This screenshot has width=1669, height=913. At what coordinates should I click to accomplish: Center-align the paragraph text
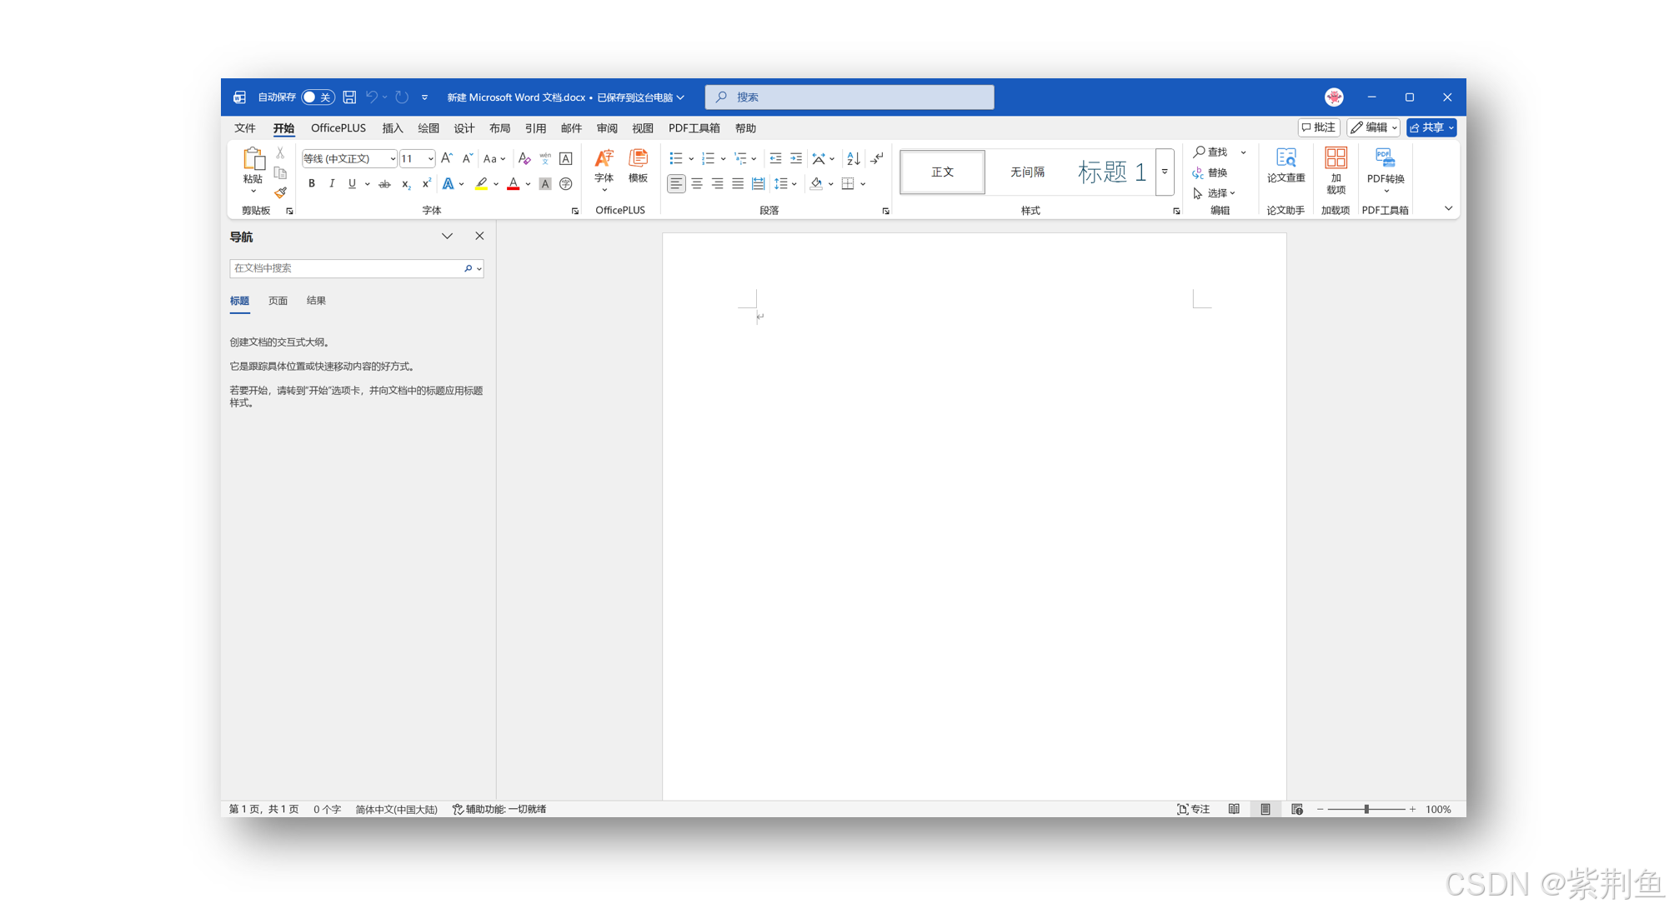pos(697,183)
